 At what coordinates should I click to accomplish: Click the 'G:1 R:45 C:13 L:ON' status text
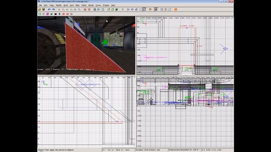[x=211, y=150]
